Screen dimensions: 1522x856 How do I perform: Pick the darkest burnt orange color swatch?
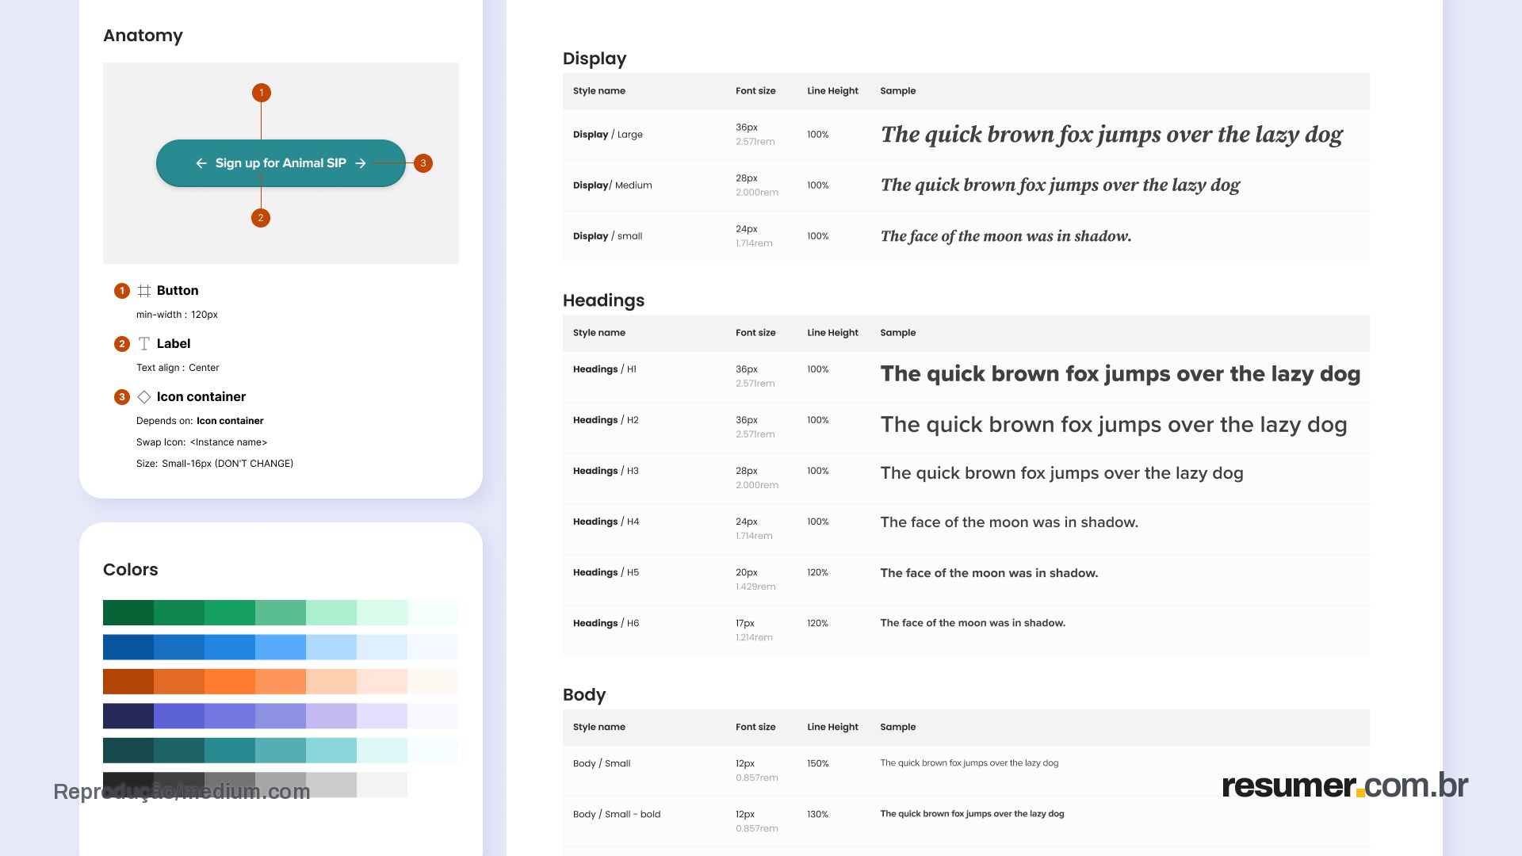(128, 682)
